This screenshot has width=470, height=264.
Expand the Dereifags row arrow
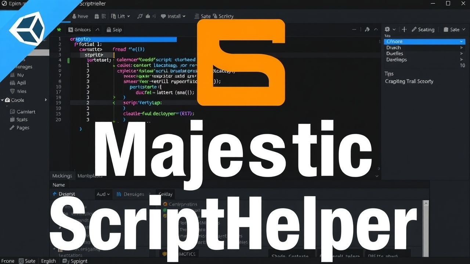(462, 59)
